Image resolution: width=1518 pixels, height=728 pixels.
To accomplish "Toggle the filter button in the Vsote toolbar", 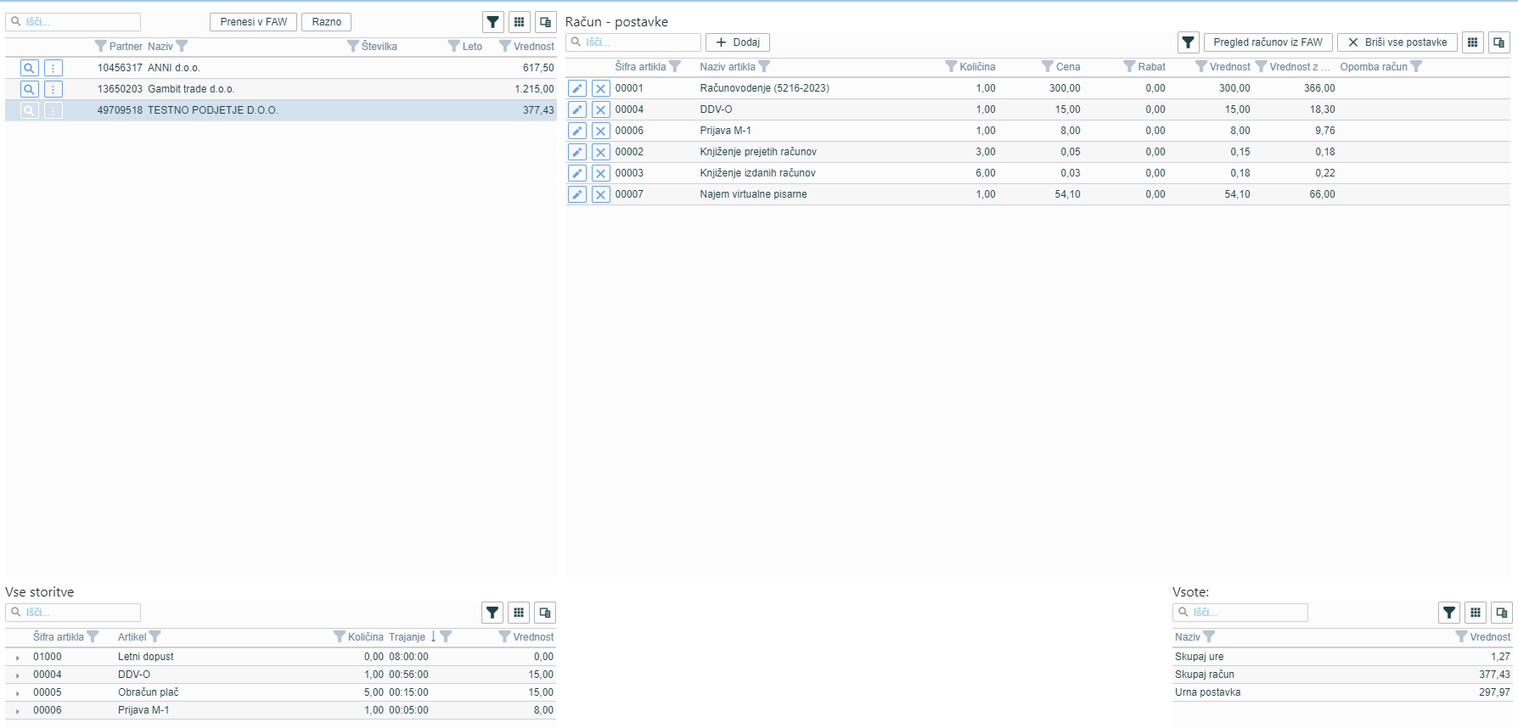I will (x=1449, y=613).
